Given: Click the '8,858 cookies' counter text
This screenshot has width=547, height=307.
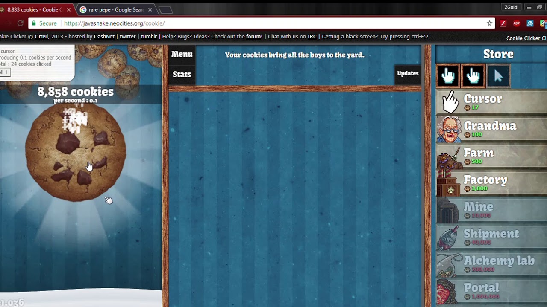Looking at the screenshot, I should click(76, 91).
